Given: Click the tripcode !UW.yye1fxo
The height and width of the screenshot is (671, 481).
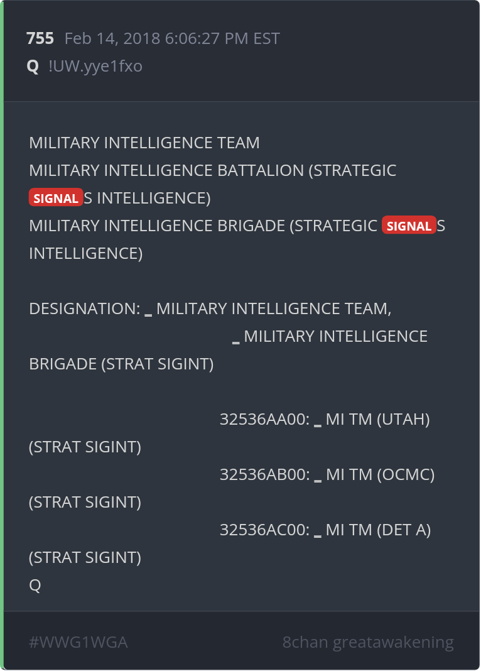Looking at the screenshot, I should coord(95,66).
